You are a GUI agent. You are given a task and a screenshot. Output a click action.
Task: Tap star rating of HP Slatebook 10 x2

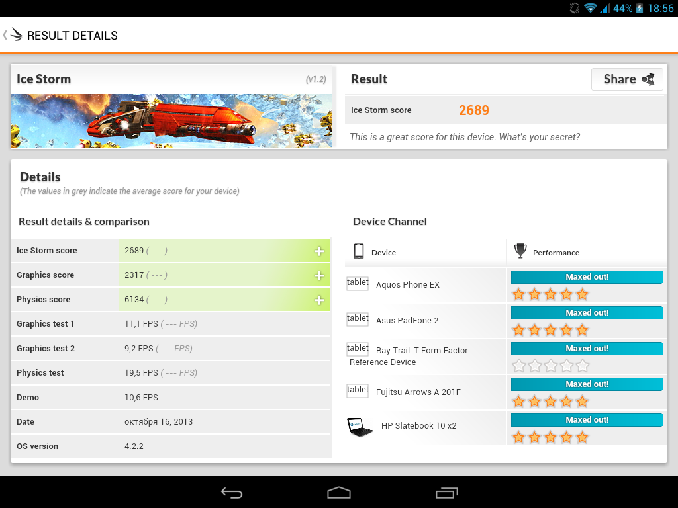pos(550,437)
